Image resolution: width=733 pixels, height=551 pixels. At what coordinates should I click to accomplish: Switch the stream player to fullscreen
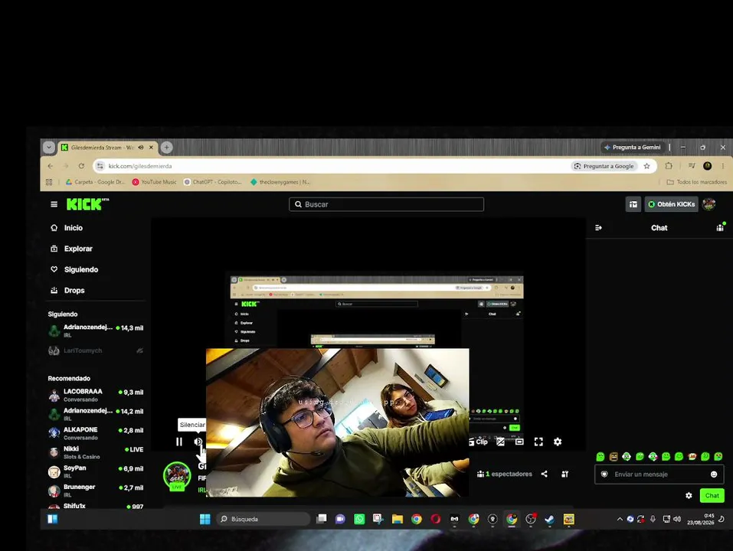(538, 442)
